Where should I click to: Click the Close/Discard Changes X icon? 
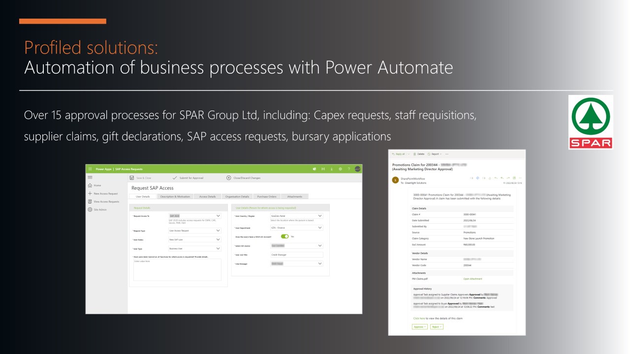point(228,178)
